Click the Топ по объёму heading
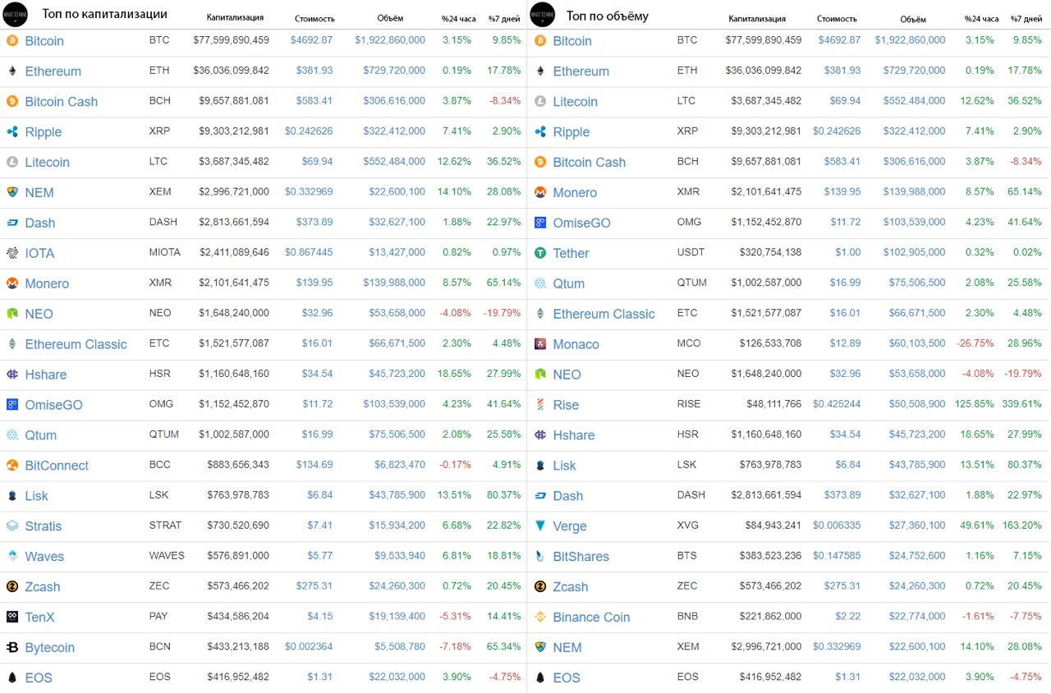The width and height of the screenshot is (1051, 694). [608, 16]
